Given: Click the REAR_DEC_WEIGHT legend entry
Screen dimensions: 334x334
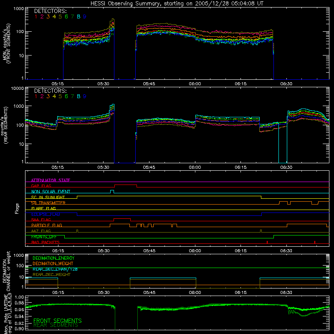Looking at the screenshot, I should tap(51, 275).
